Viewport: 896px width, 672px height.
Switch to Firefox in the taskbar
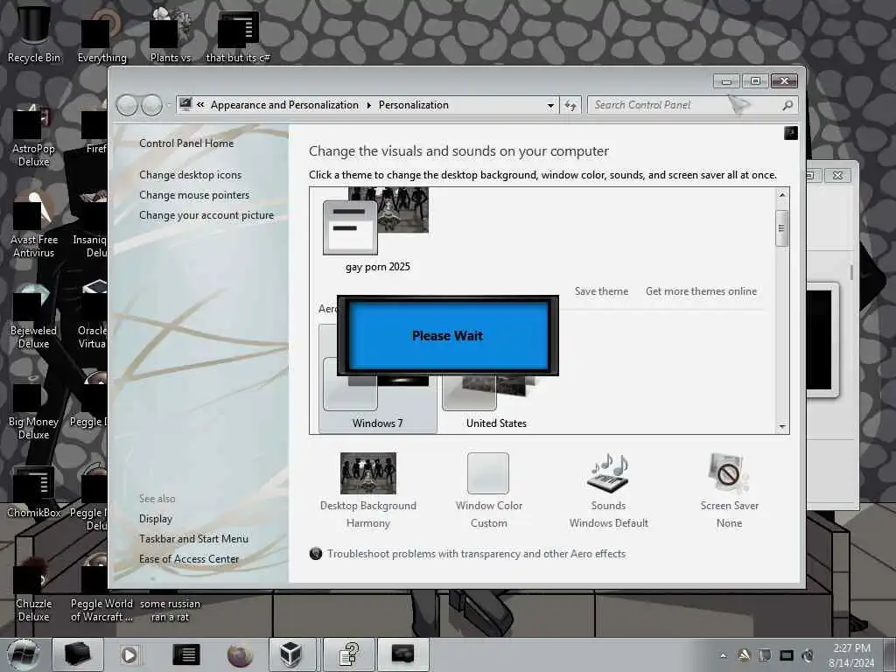[x=240, y=654]
